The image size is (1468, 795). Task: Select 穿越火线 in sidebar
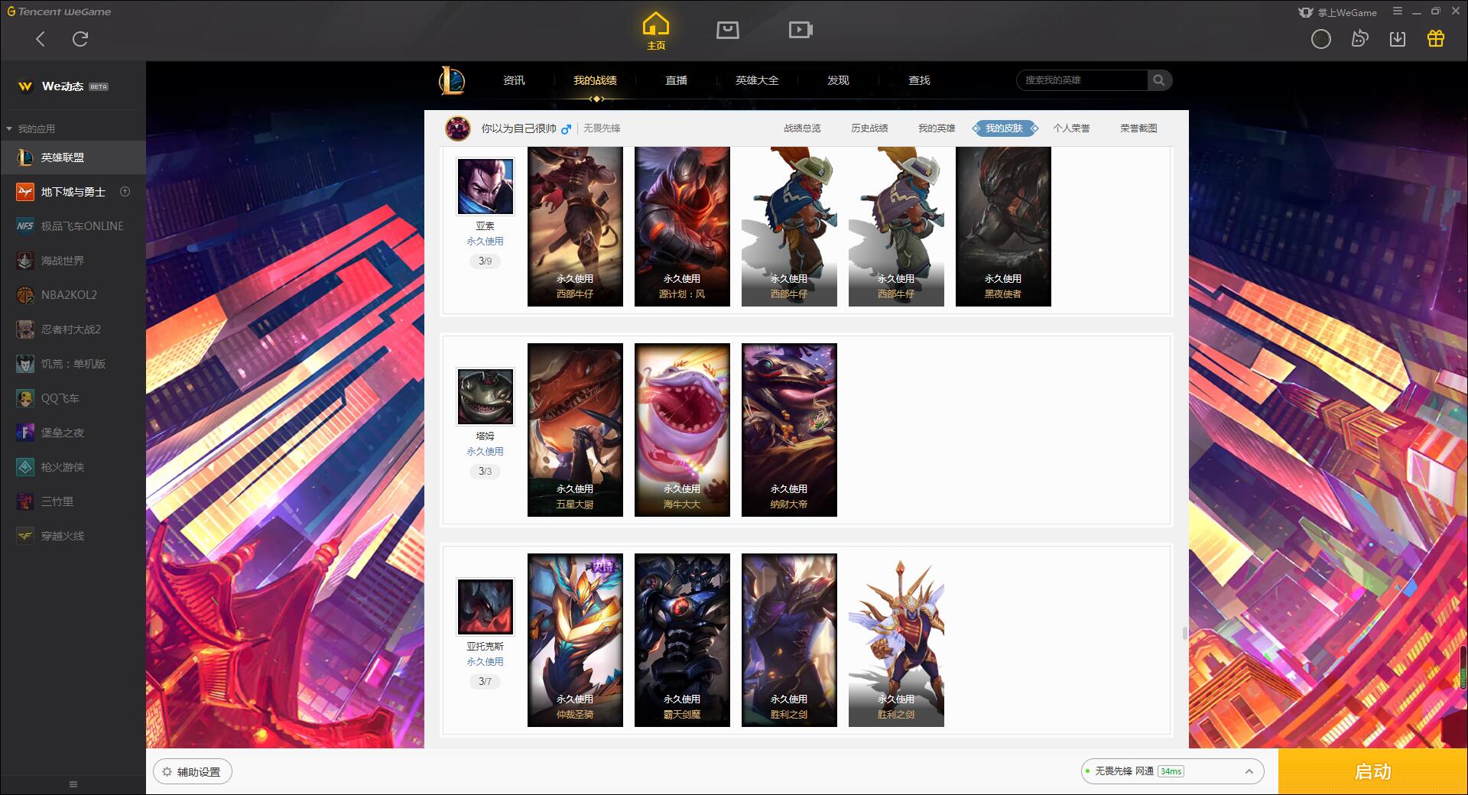73,536
